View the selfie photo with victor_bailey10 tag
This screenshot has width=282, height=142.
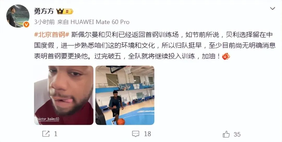pyautogui.click(x=64, y=95)
